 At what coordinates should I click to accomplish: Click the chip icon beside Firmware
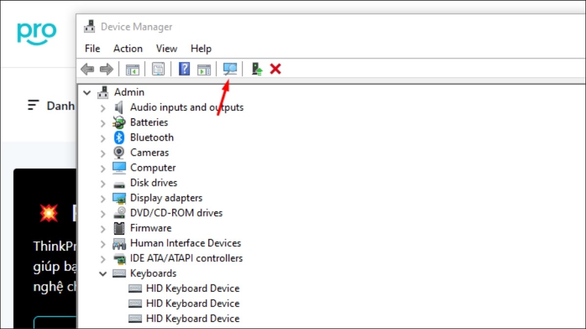pyautogui.click(x=119, y=228)
